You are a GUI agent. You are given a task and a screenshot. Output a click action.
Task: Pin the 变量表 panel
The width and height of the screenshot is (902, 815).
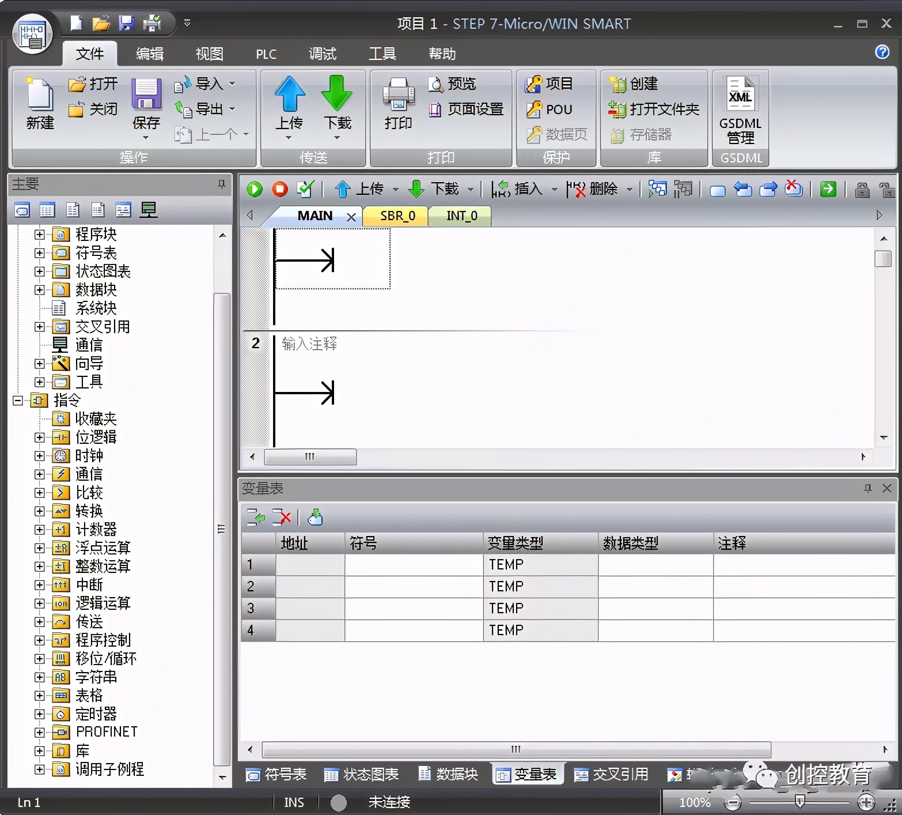867,489
